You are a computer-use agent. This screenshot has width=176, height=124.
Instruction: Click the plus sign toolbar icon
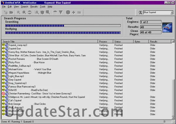(x=74, y=12)
